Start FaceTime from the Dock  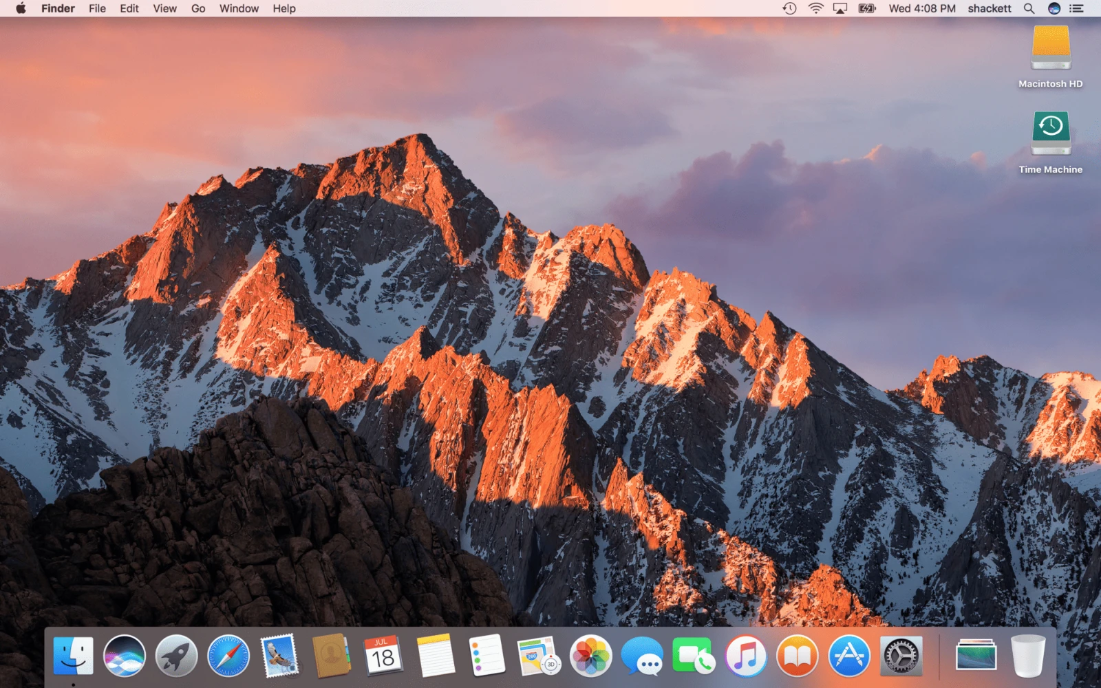tap(692, 656)
